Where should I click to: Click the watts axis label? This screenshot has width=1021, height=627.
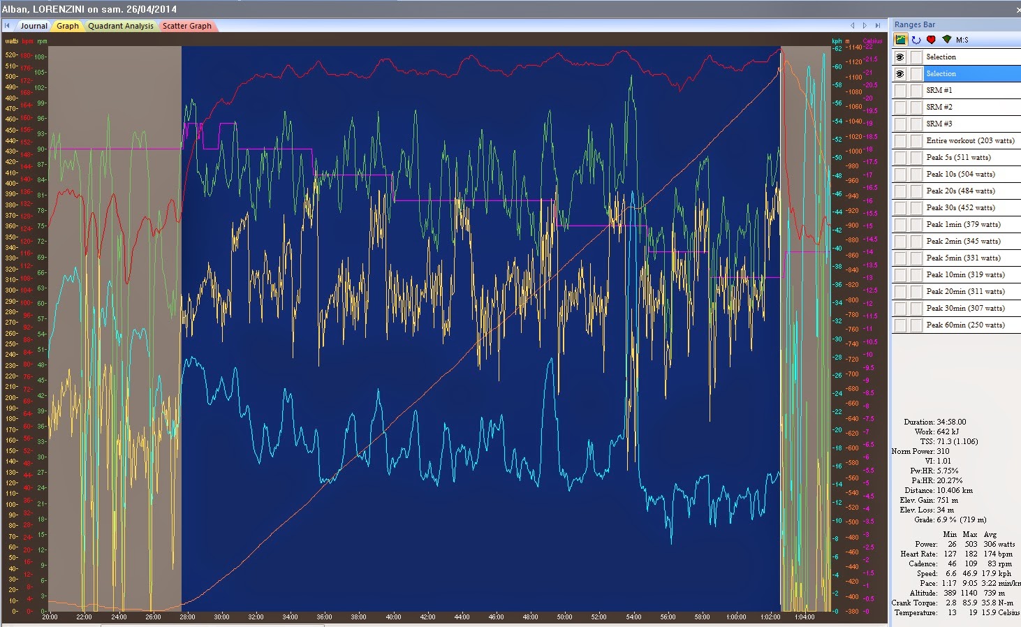click(x=12, y=41)
